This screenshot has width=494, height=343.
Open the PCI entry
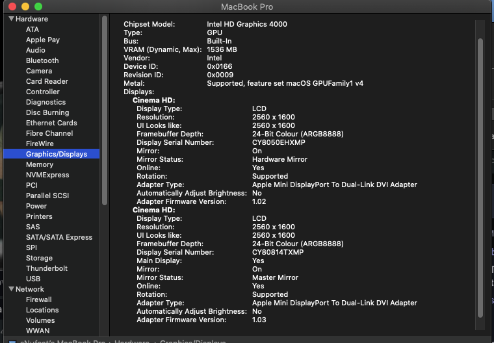(32, 185)
